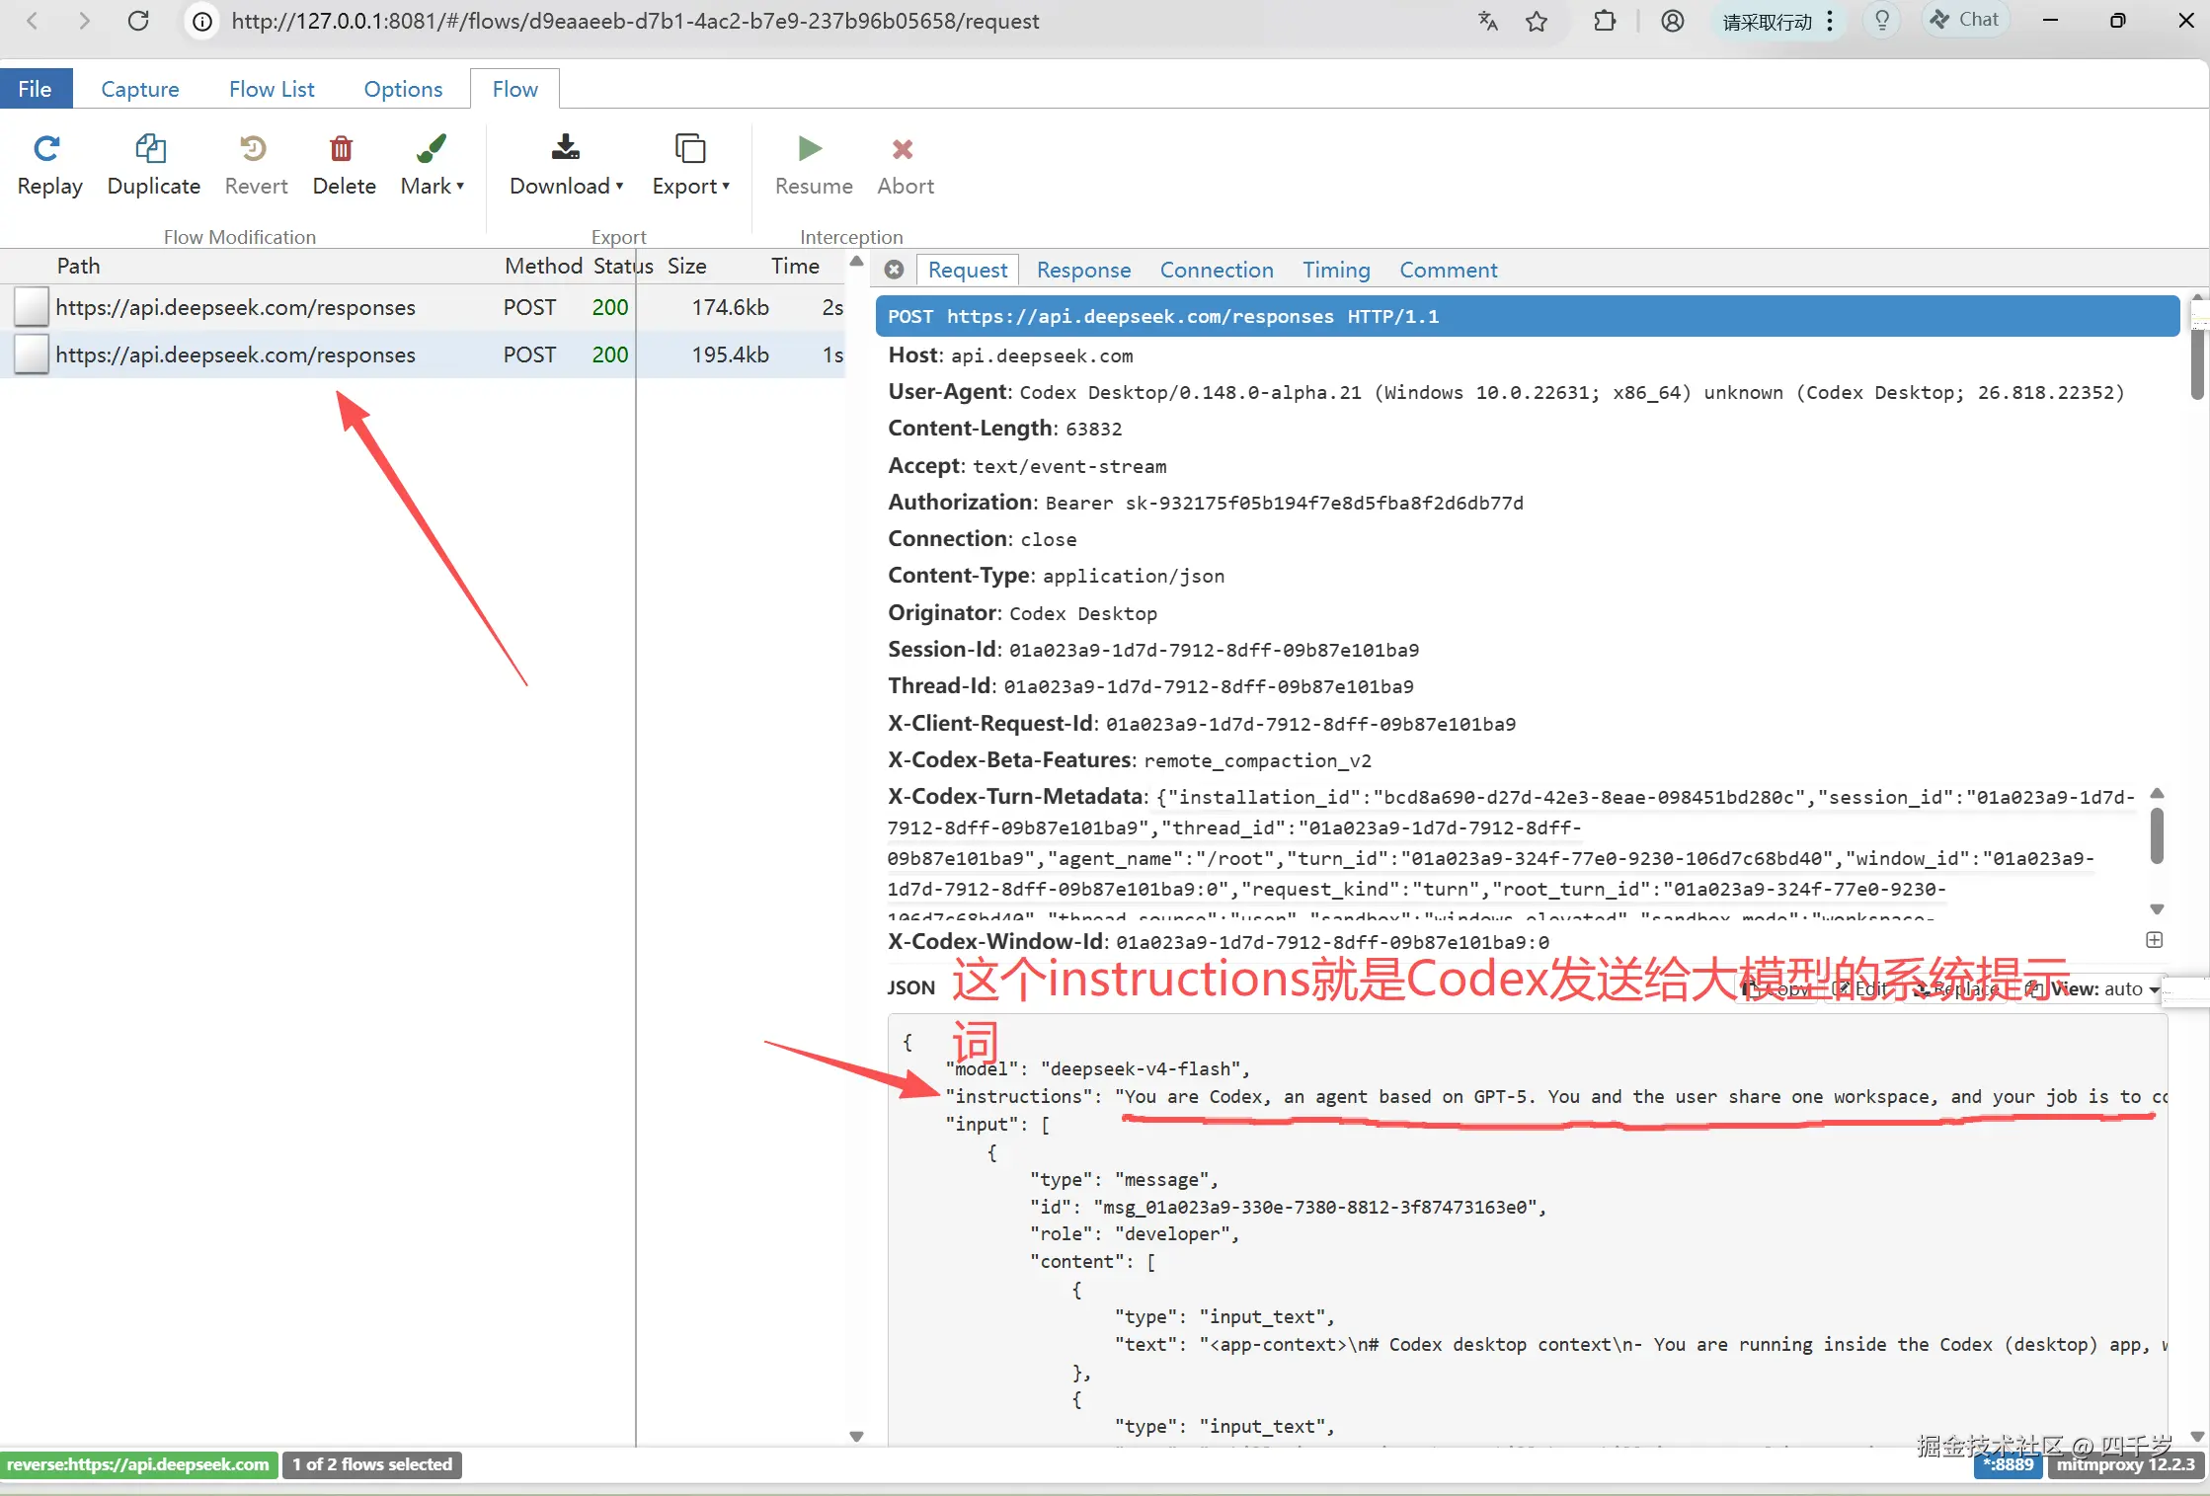
Task: Click the X-Codex-Beta-Features header value
Action: coord(1257,760)
